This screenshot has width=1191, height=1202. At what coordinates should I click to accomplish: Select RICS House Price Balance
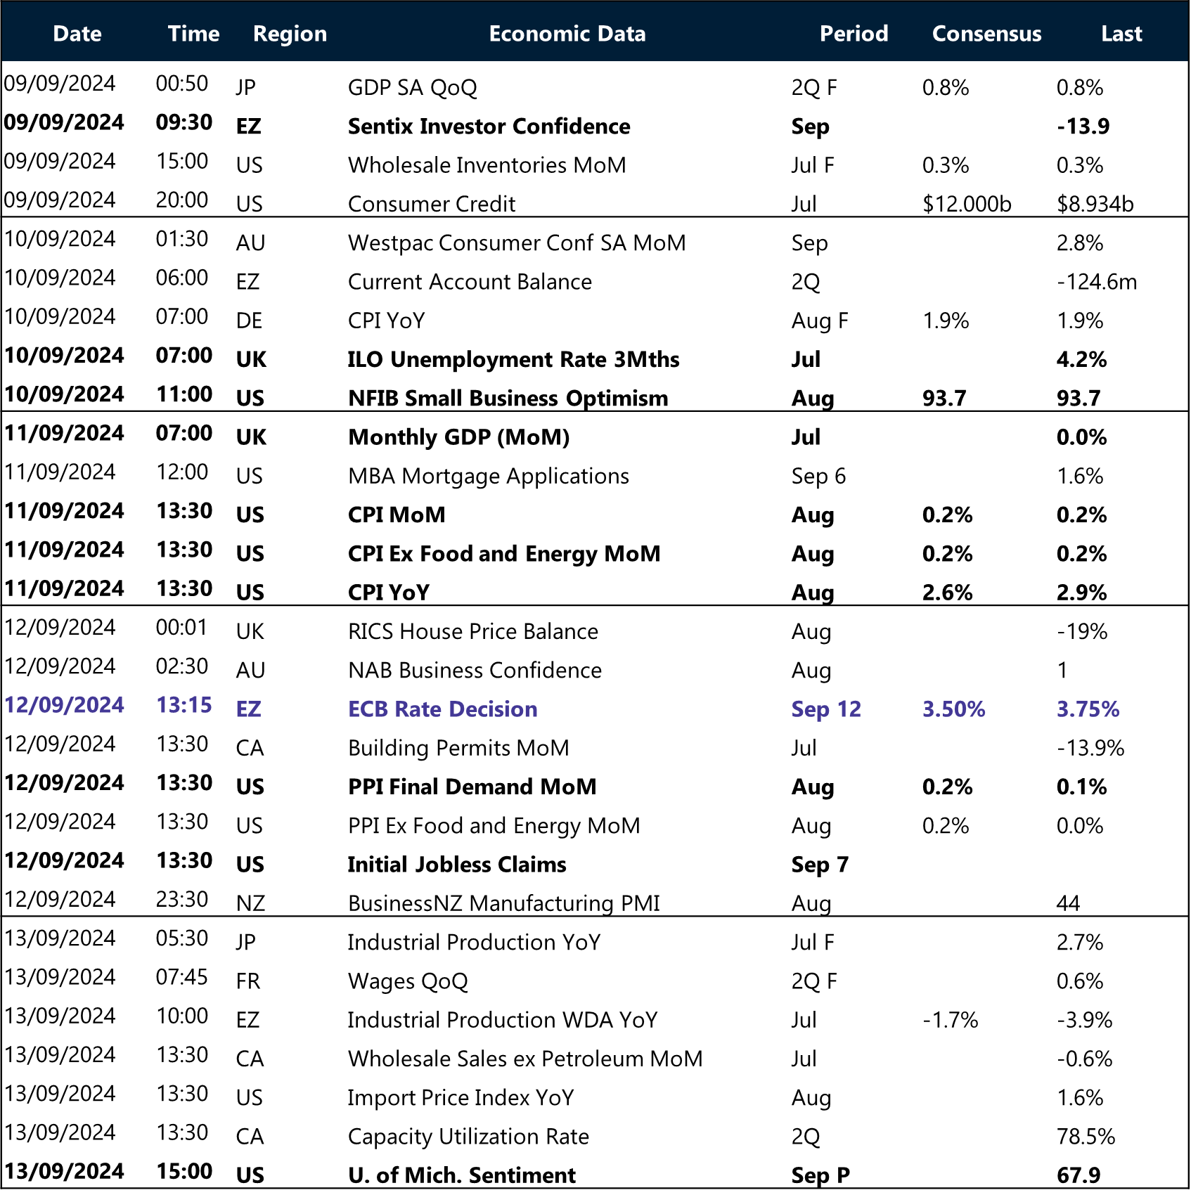[473, 632]
